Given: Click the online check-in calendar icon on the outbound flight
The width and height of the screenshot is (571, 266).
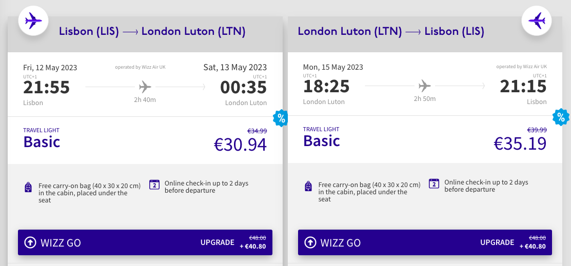Looking at the screenshot, I should click(x=154, y=185).
